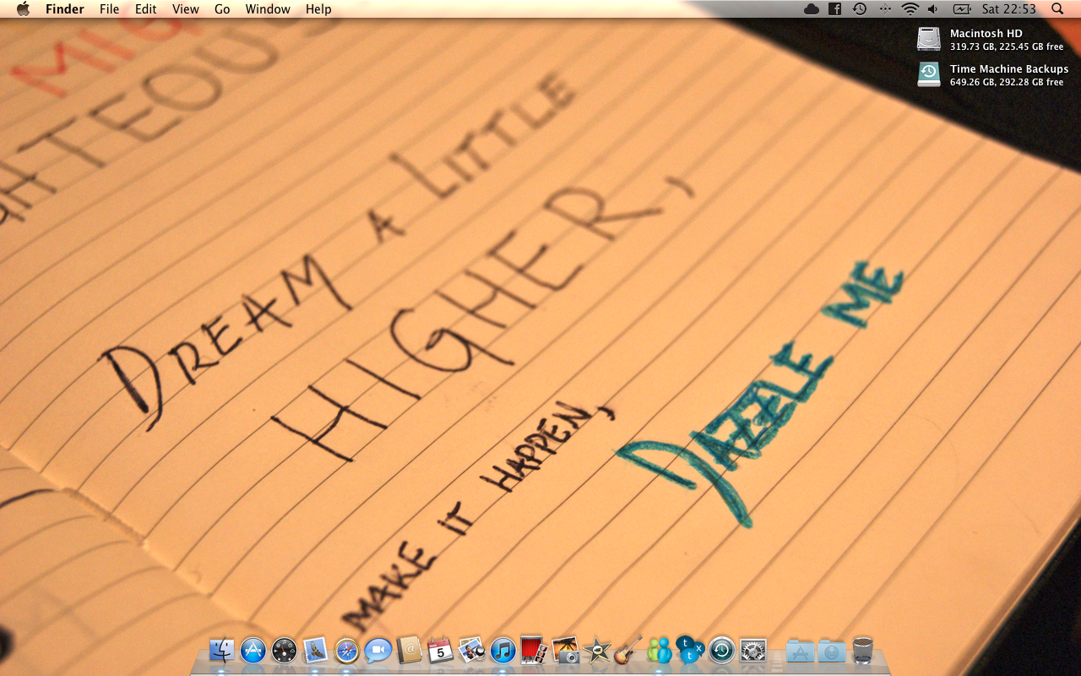Viewport: 1081px width, 676px height.
Task: Launch the App Store from the Dock
Action: point(253,650)
